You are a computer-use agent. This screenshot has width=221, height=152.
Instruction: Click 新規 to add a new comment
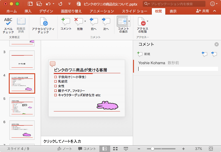(144, 54)
